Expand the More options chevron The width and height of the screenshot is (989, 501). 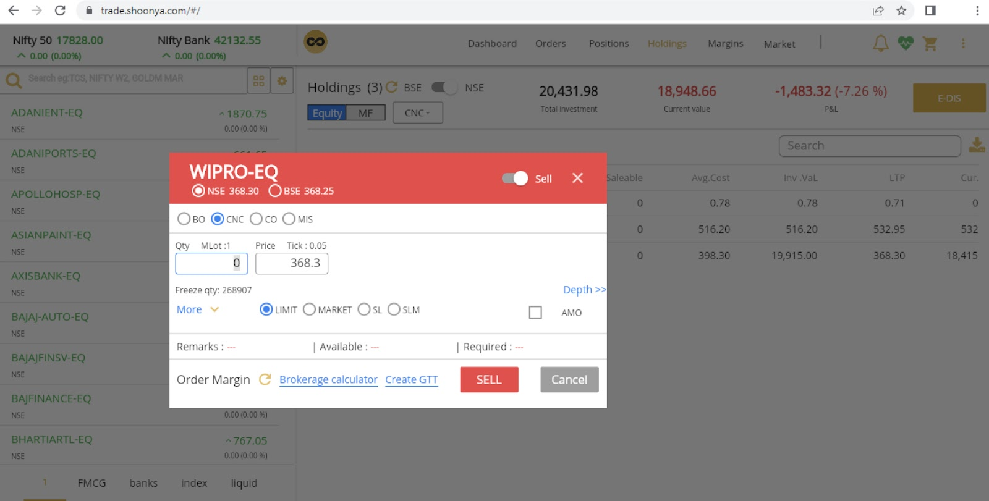(x=214, y=309)
